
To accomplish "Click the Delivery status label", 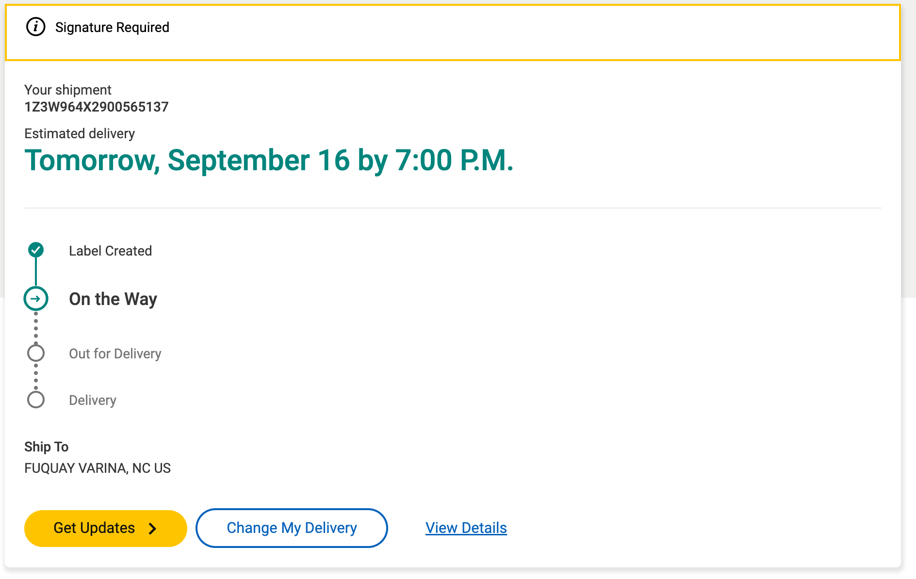I will pos(93,400).
